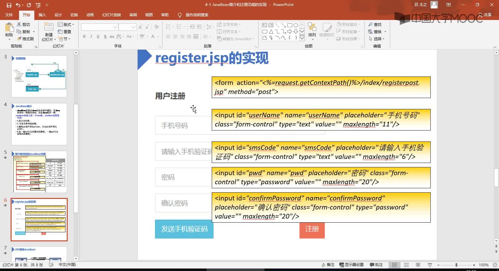
Task: Select slide 5 thumbnail in the slide panel
Action: tap(39, 172)
